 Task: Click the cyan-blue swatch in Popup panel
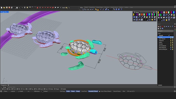click(x=150, y=15)
